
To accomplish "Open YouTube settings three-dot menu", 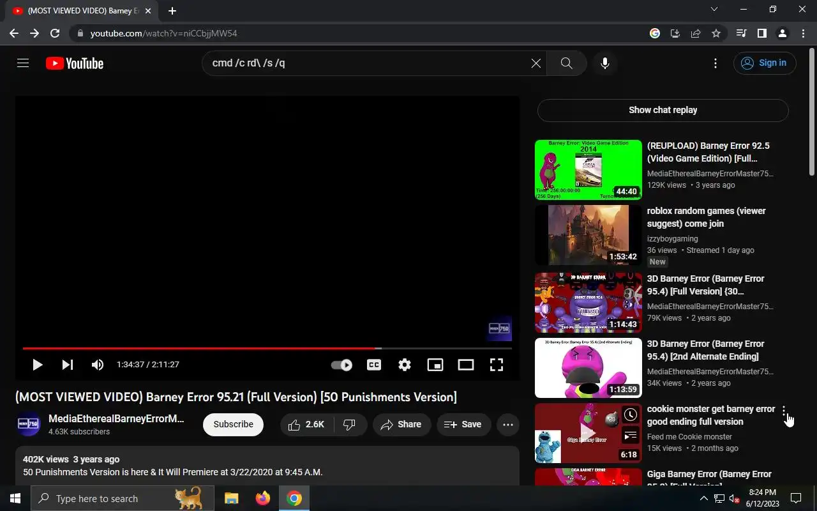I will pos(716,63).
